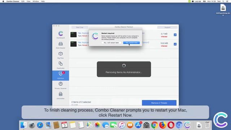
Task: Open Launchpad from the dock
Action: coord(32,125)
